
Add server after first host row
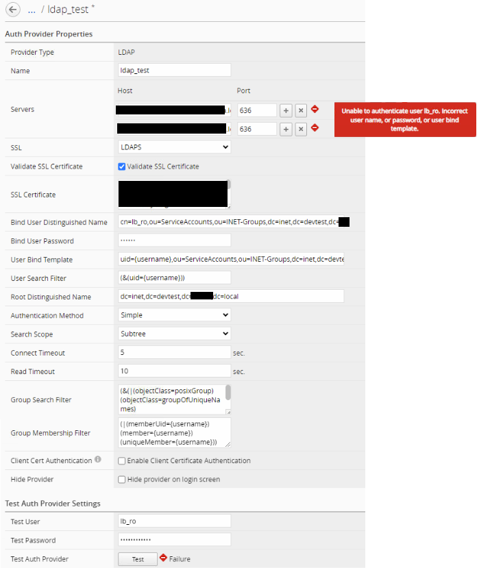(286, 110)
